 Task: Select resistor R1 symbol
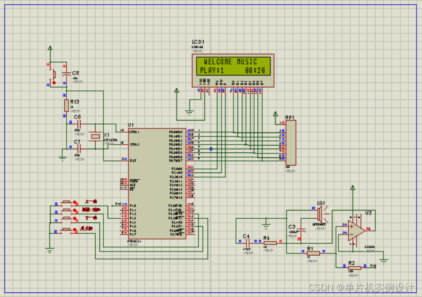(313, 253)
